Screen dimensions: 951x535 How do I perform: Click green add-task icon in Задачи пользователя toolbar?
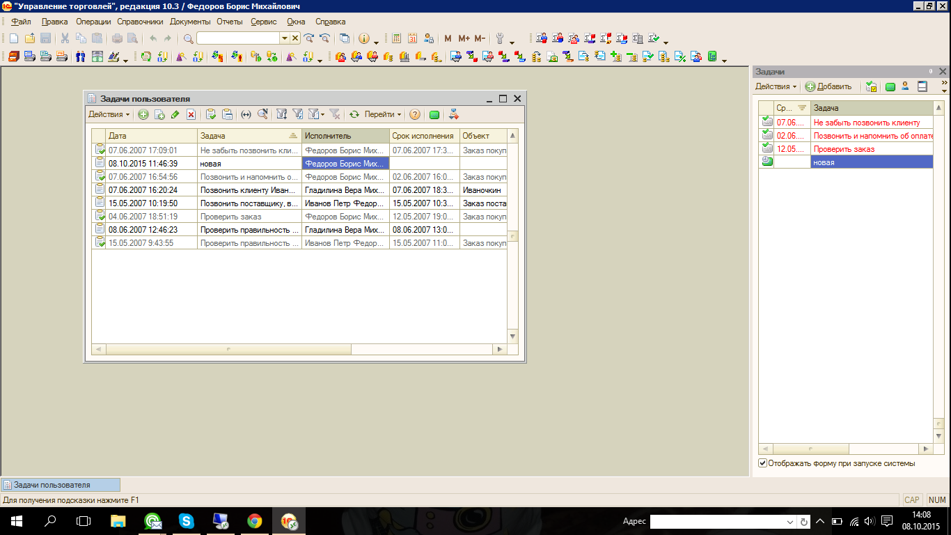tap(143, 114)
